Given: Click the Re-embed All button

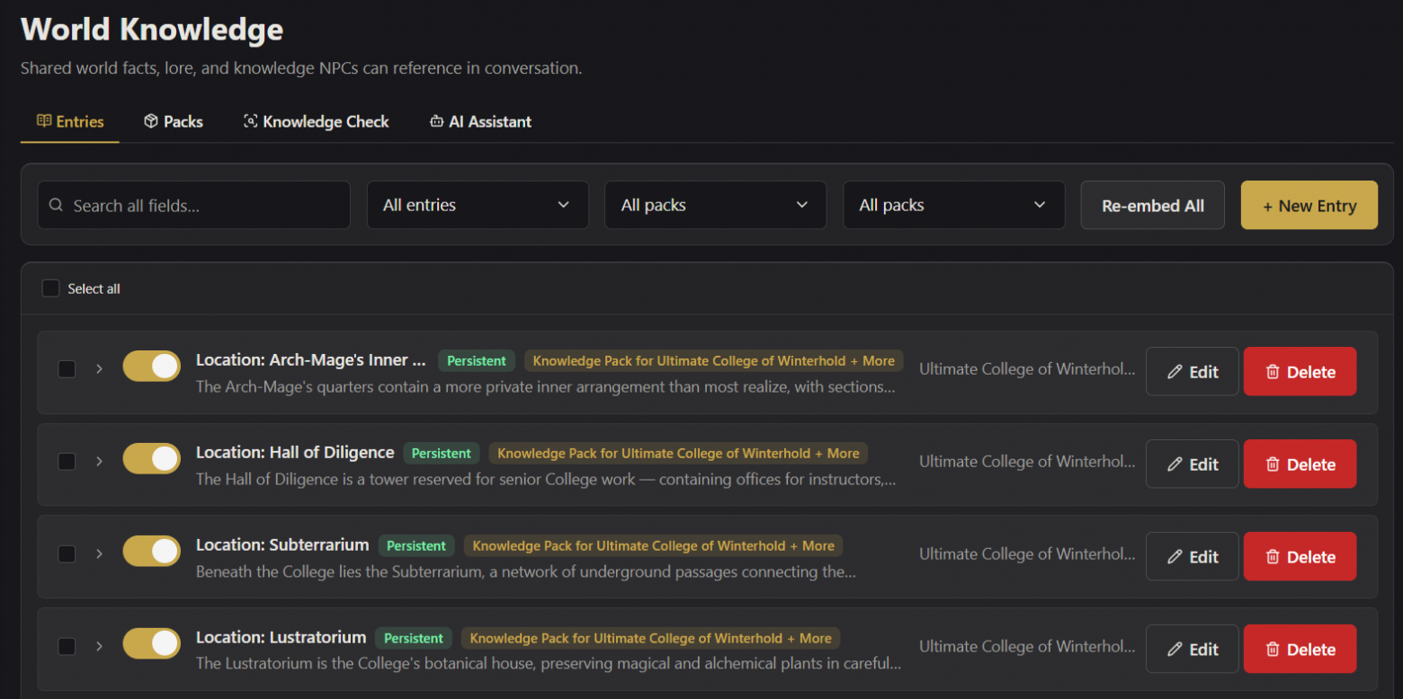Looking at the screenshot, I should (1153, 205).
